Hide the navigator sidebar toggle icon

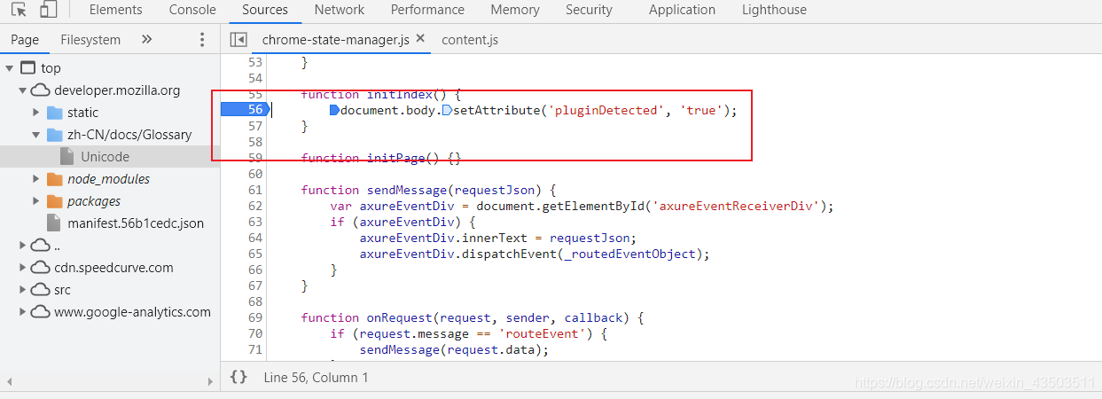coord(238,40)
